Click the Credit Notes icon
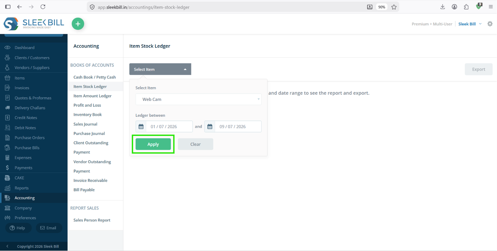Viewport: 497px width, 251px height. click(7, 118)
